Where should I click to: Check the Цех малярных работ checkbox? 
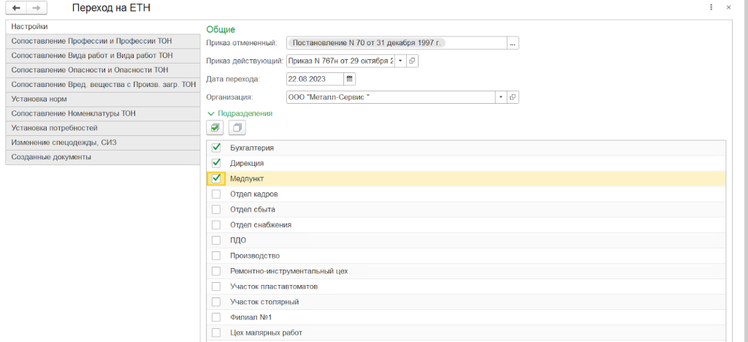216,332
